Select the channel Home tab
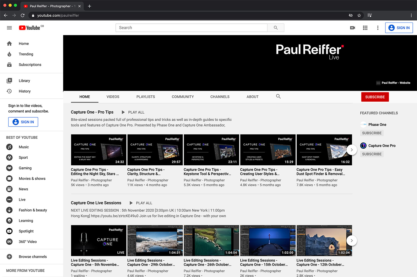 coord(85,97)
